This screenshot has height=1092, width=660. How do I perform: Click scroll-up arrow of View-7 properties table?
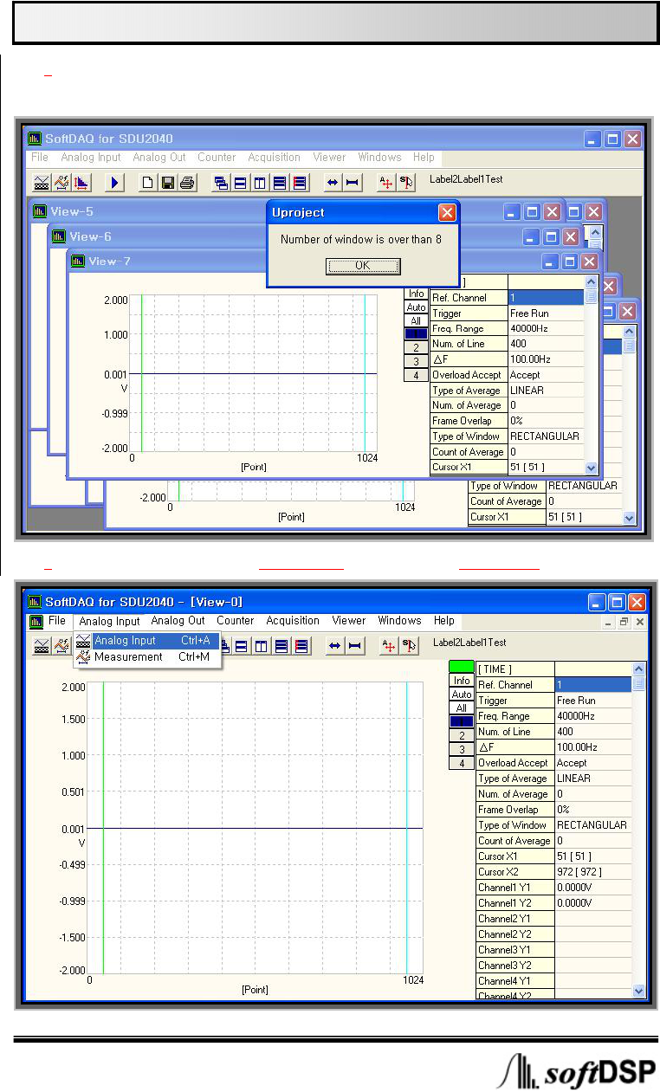pos(592,282)
